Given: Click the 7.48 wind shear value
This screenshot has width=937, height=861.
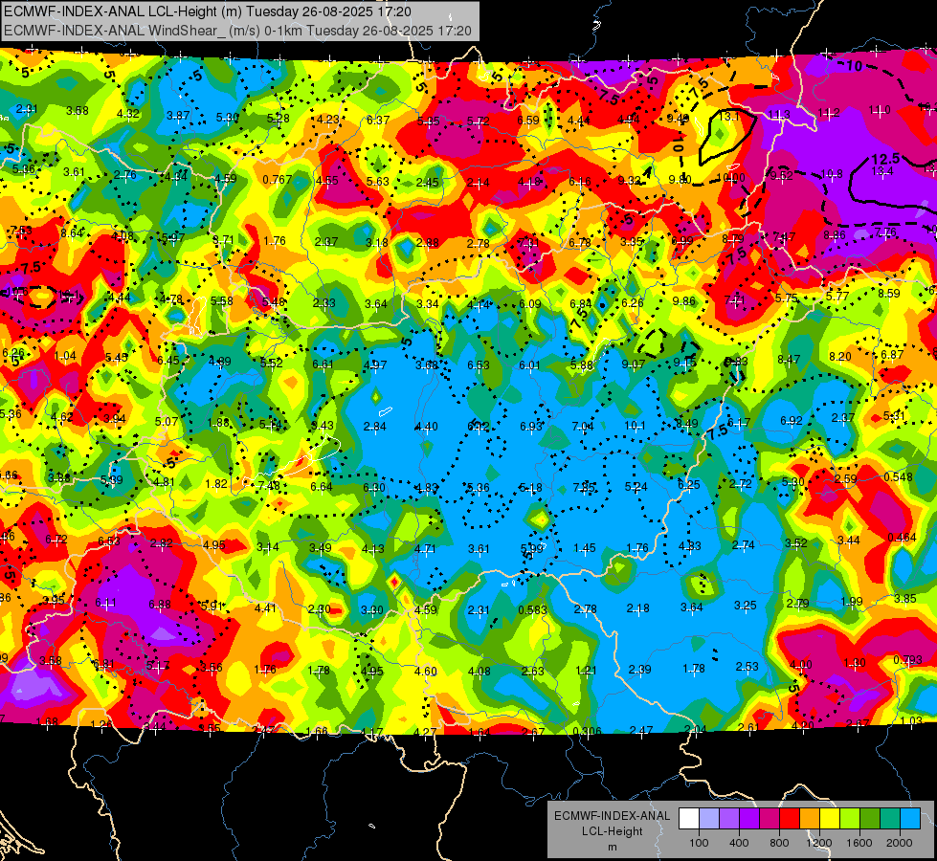Looking at the screenshot, I should point(269,485).
